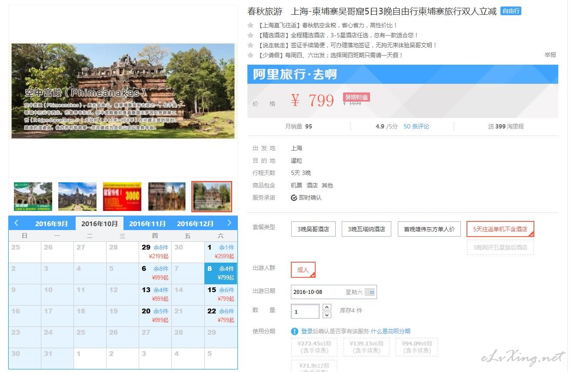Click the 即时确认 checkmark icon

tap(294, 198)
